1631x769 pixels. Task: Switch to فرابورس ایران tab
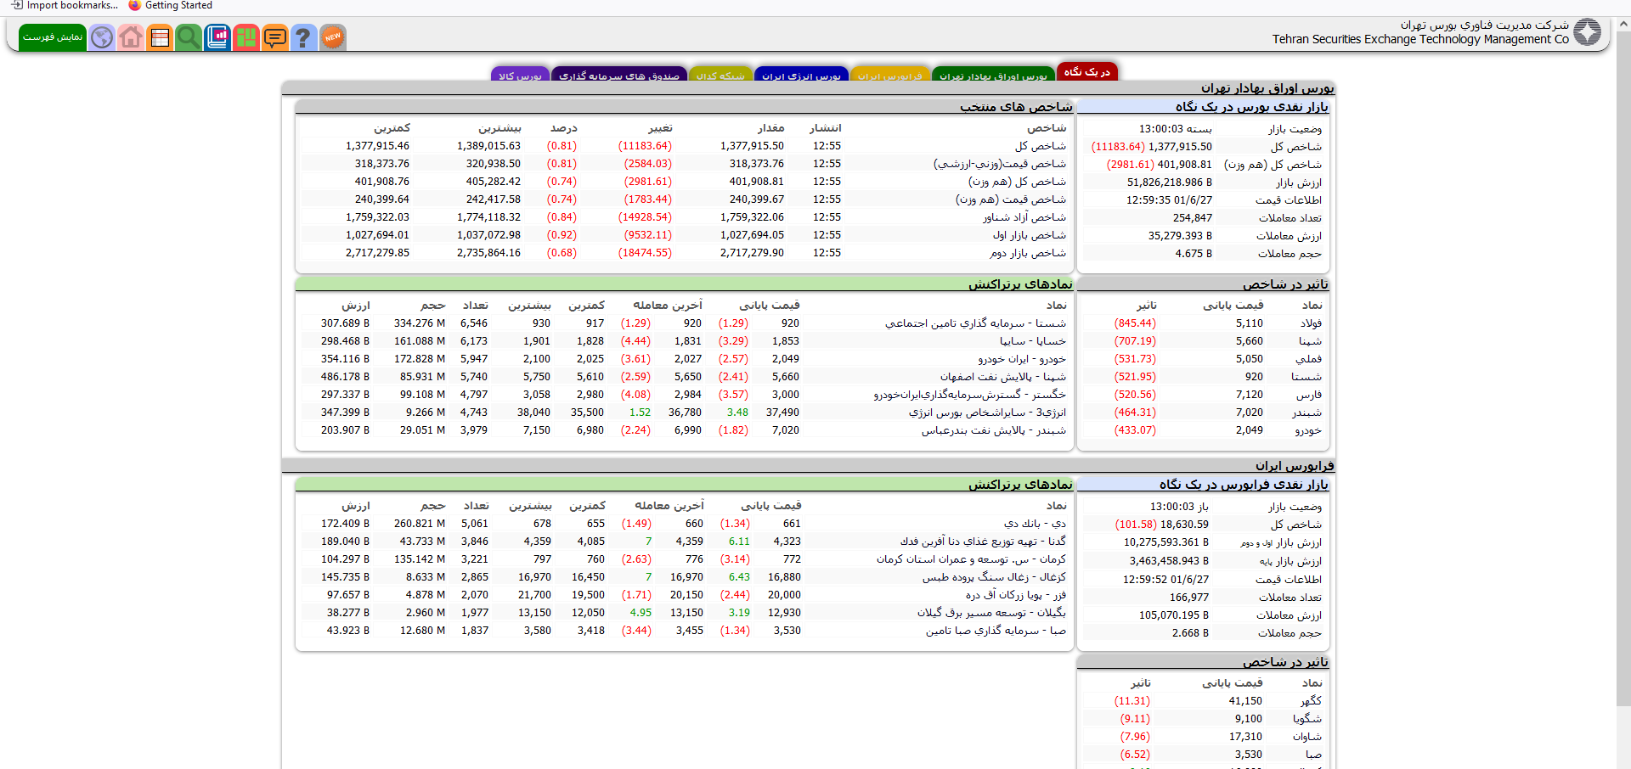[x=889, y=75]
